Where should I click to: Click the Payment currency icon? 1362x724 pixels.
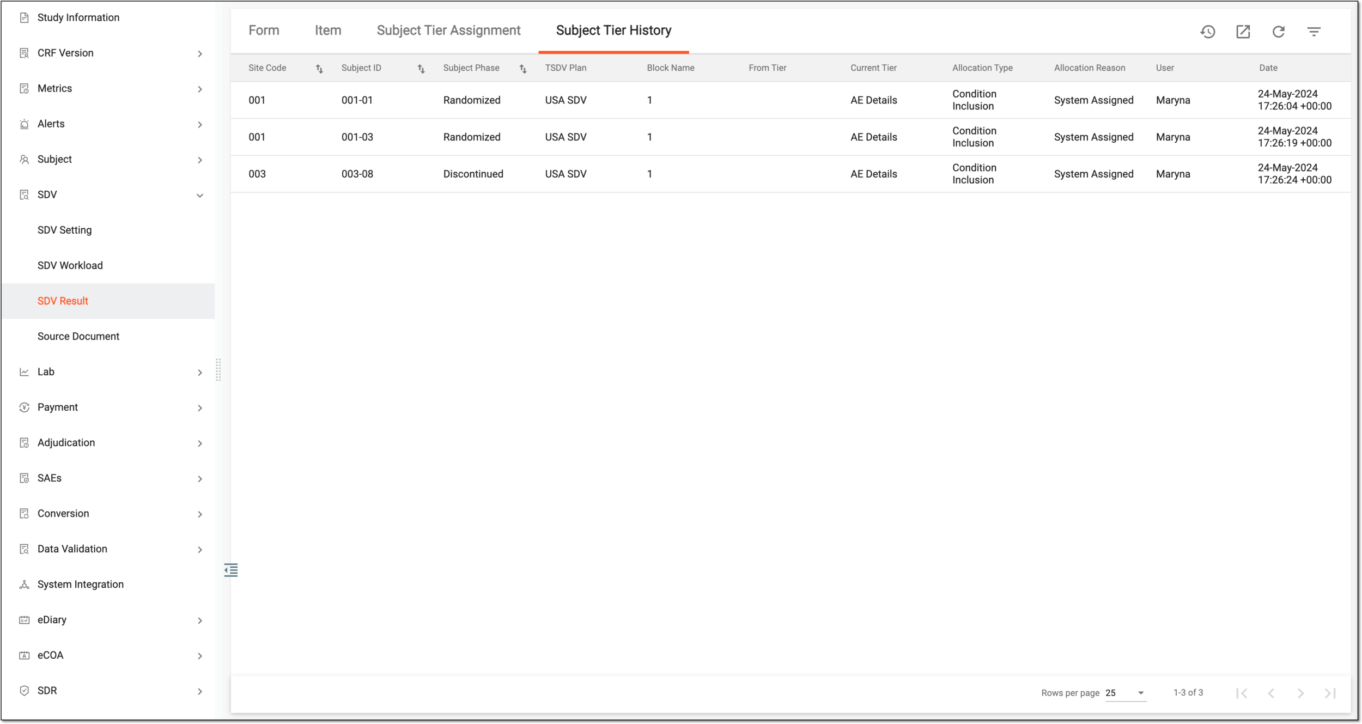[24, 407]
